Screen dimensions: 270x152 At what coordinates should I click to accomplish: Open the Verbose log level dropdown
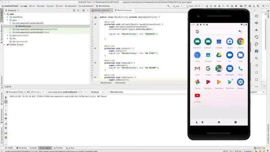(97, 92)
